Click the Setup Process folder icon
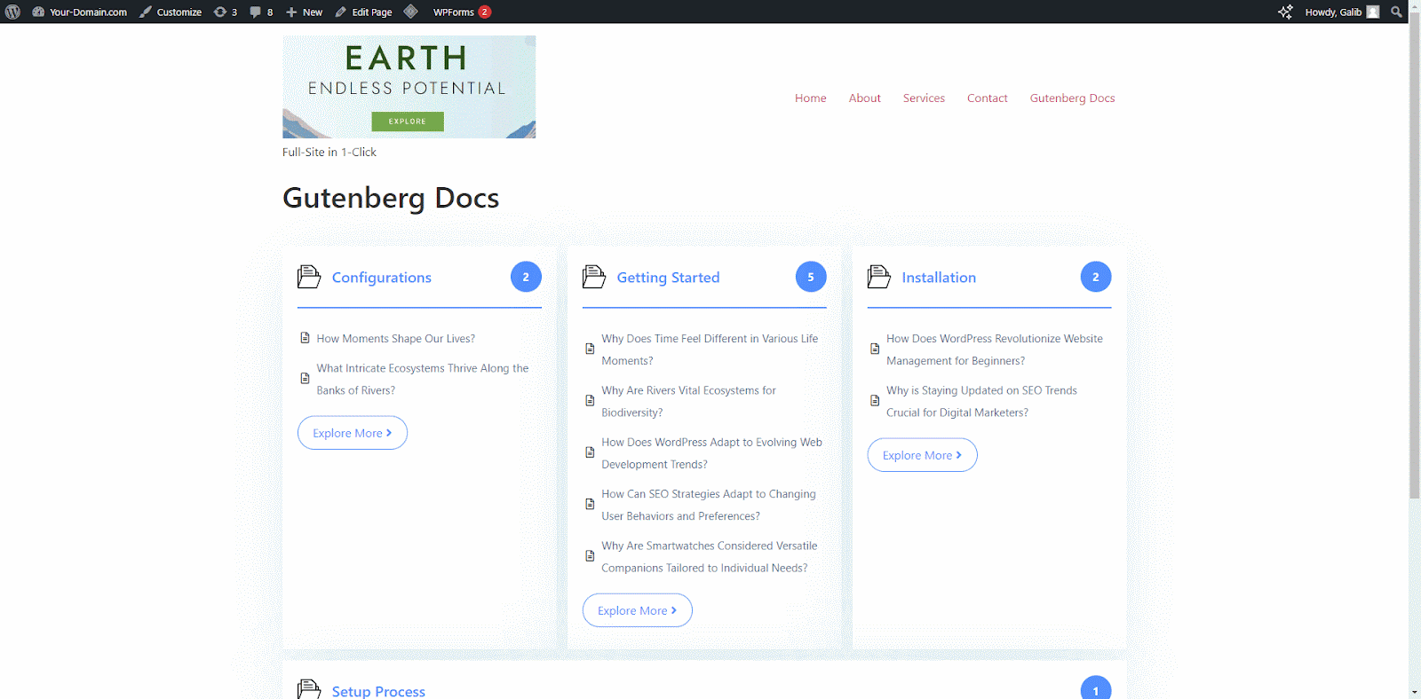Screen dimensions: 1421x699 coord(309,689)
